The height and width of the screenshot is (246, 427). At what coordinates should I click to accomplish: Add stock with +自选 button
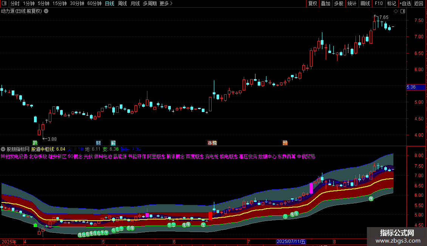[x=405, y=3]
